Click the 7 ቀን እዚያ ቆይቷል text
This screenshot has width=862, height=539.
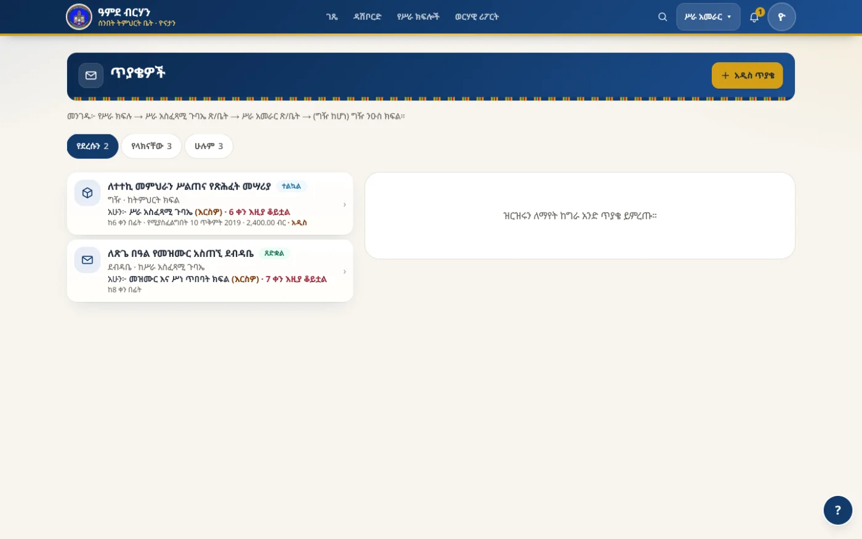(x=296, y=279)
